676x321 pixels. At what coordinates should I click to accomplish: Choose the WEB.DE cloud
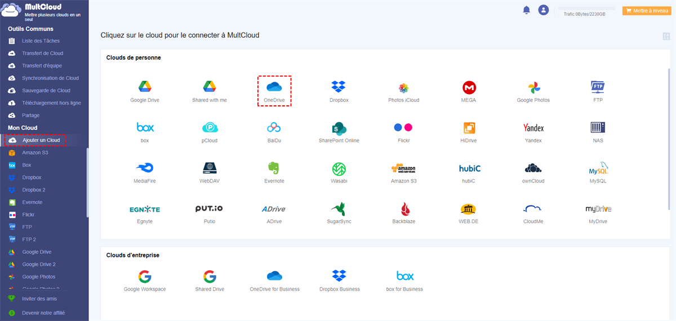[469, 213]
